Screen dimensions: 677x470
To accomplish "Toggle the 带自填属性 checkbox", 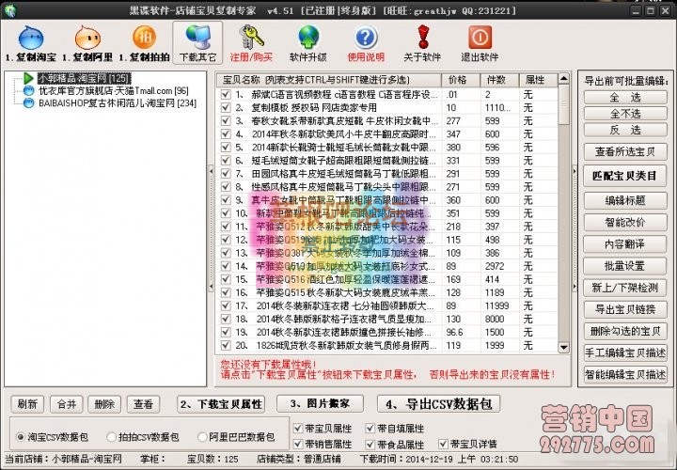I will click(370, 429).
